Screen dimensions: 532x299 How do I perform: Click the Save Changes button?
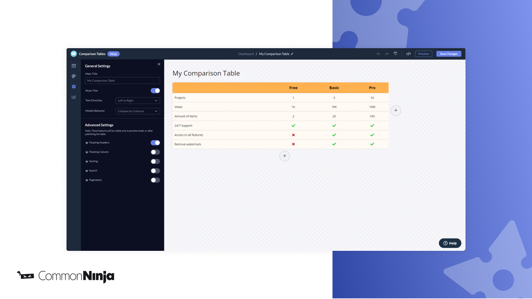(x=448, y=54)
